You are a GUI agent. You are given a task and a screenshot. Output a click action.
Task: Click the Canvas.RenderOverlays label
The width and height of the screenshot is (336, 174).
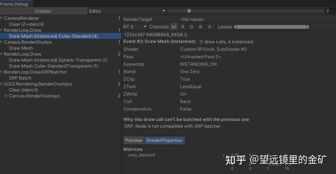(34, 96)
